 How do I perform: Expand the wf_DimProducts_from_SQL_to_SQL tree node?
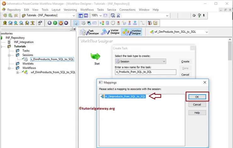tap(18, 73)
